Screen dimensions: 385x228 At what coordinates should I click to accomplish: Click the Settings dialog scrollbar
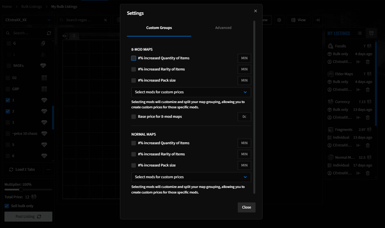tap(254, 107)
